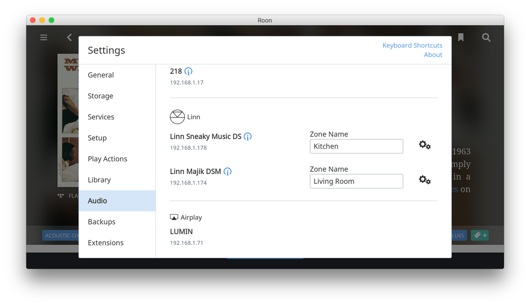530x303 pixels.
Task: Switch to Services settings
Action: coord(101,117)
